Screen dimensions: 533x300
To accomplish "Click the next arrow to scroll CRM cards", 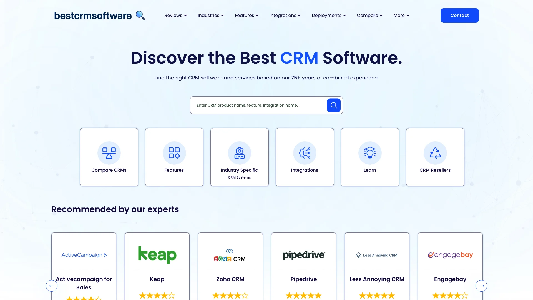I will (481, 286).
